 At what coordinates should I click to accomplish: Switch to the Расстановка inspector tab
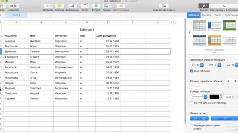[x=231, y=15]
